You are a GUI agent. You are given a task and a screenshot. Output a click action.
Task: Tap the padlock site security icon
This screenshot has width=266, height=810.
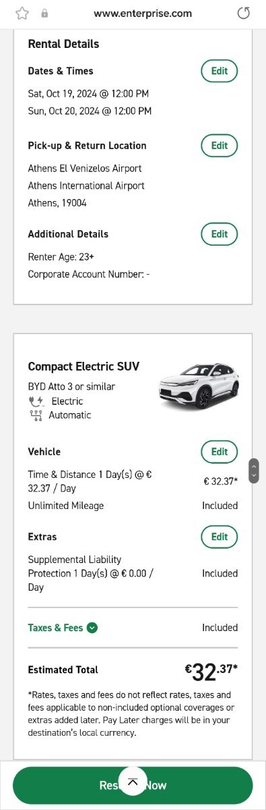pyautogui.click(x=44, y=13)
